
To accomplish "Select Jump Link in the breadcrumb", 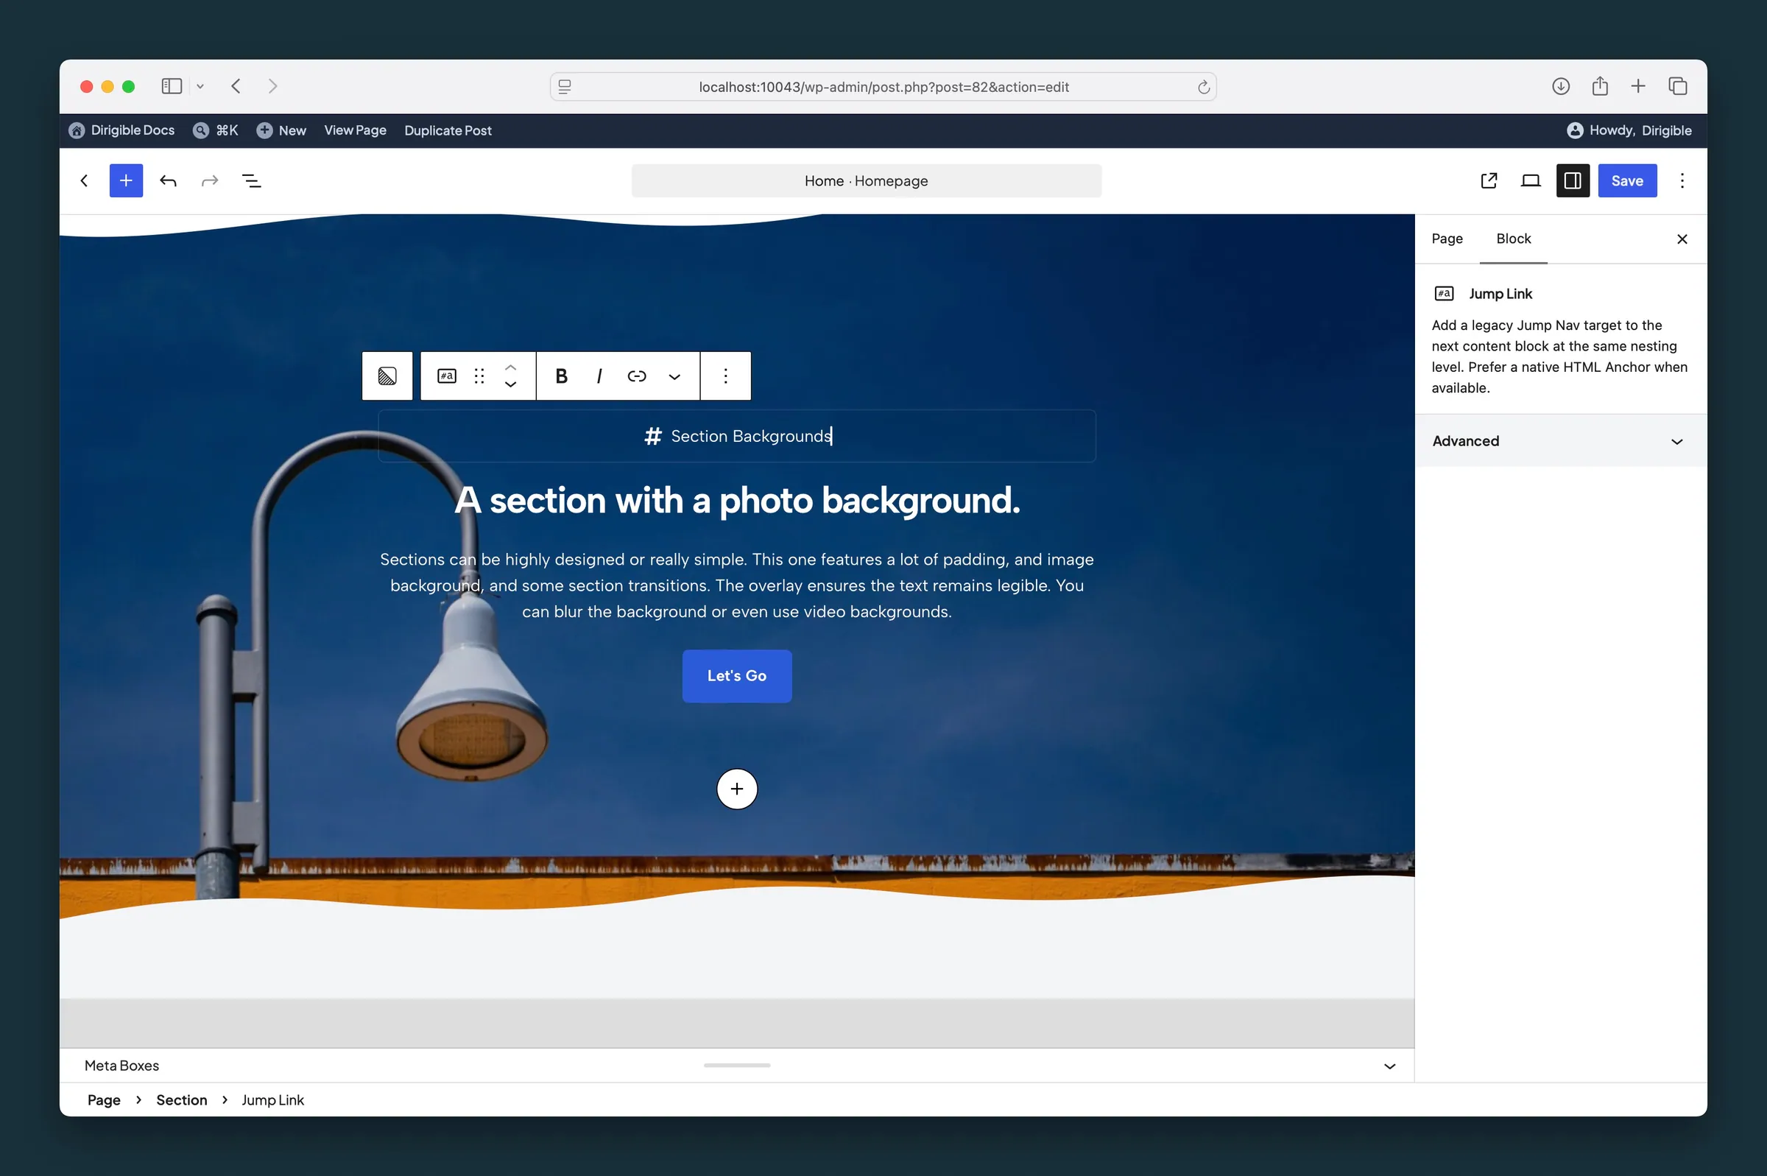I will (x=272, y=1099).
